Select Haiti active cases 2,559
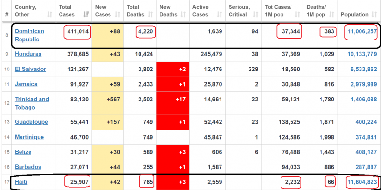The height and width of the screenshot is (190, 381). coord(215,182)
